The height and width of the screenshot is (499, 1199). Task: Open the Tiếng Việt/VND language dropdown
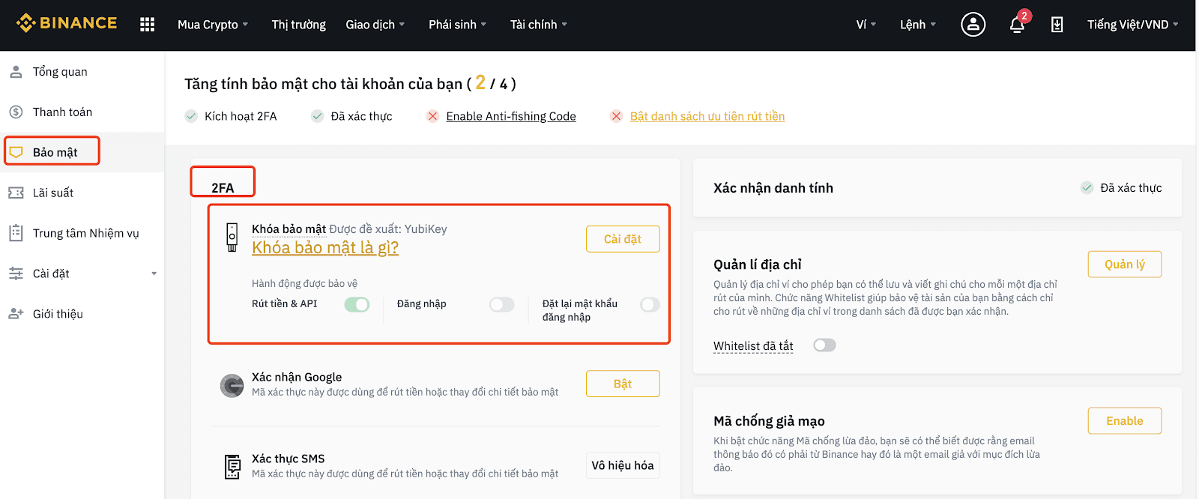point(1133,25)
